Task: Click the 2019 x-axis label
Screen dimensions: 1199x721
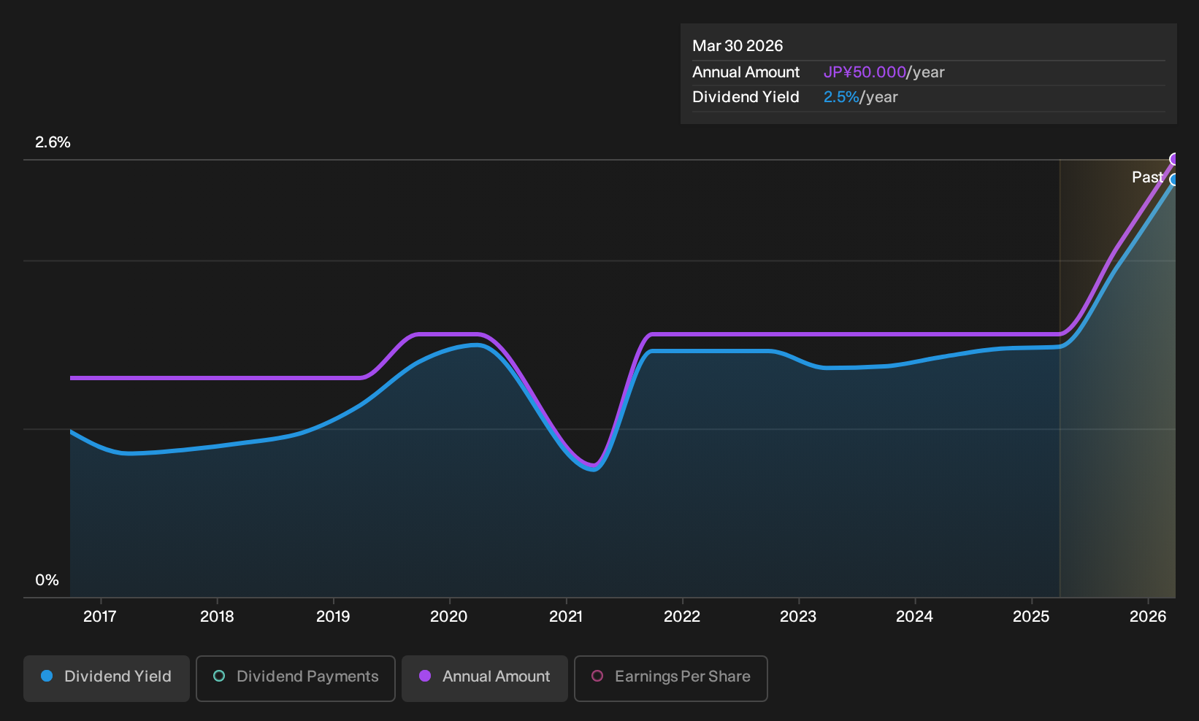Action: pyautogui.click(x=333, y=617)
